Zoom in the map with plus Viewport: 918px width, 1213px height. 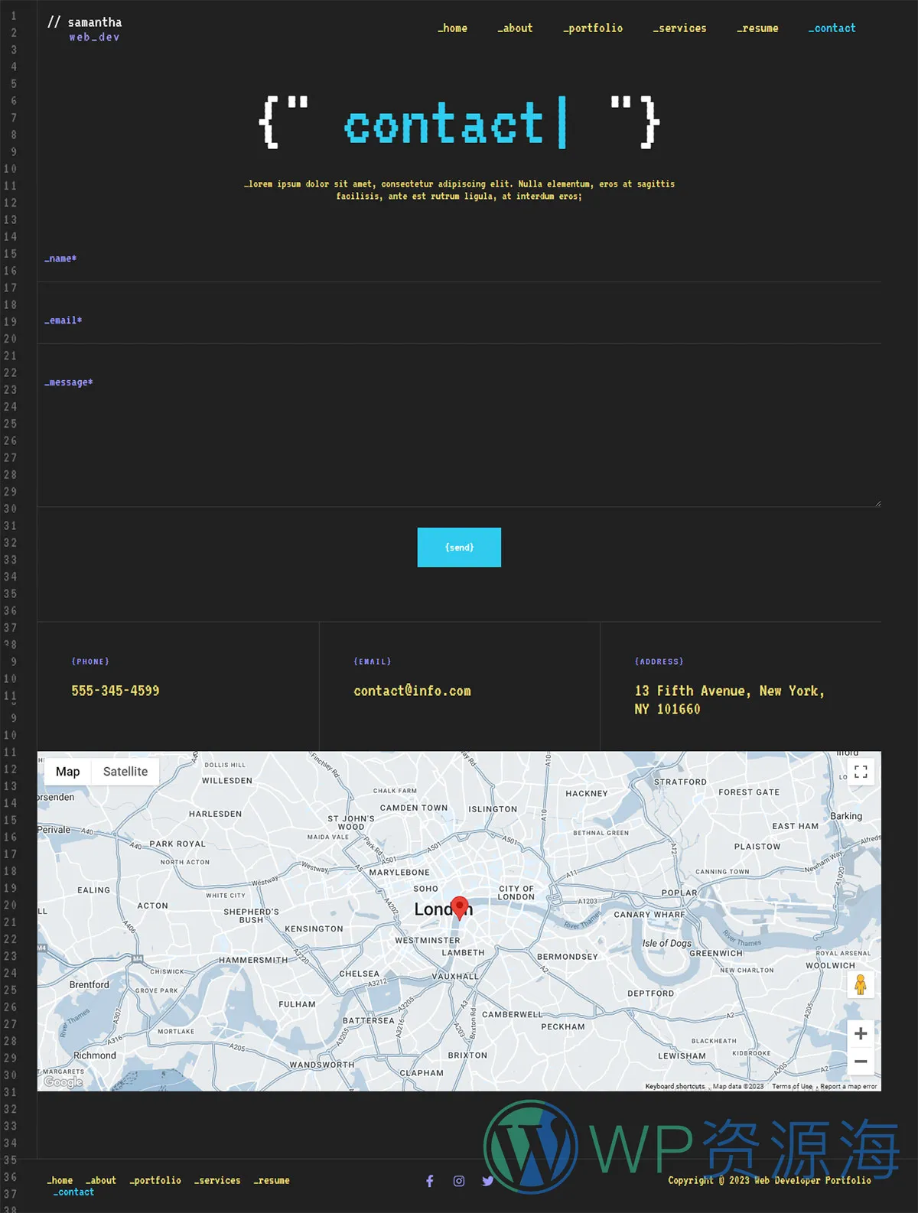[x=861, y=1034]
